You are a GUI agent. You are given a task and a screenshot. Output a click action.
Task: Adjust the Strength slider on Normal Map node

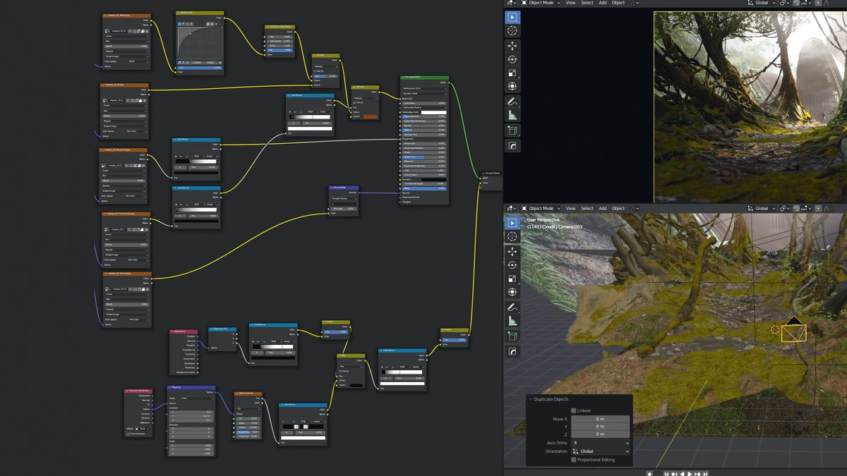click(344, 209)
